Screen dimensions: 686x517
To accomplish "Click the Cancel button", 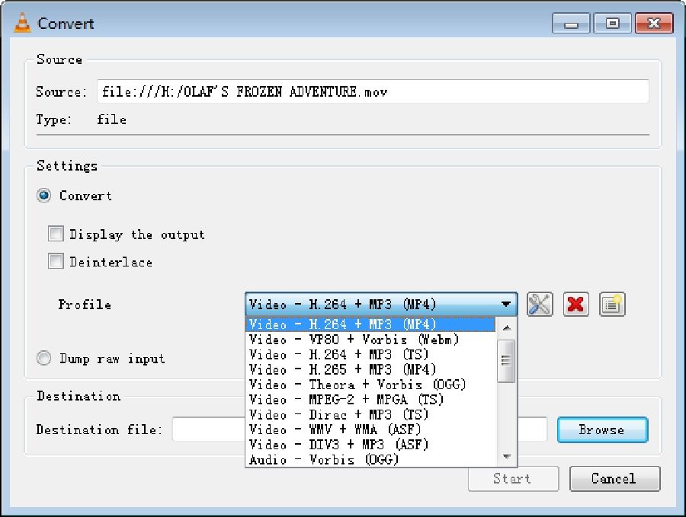I will [x=614, y=478].
